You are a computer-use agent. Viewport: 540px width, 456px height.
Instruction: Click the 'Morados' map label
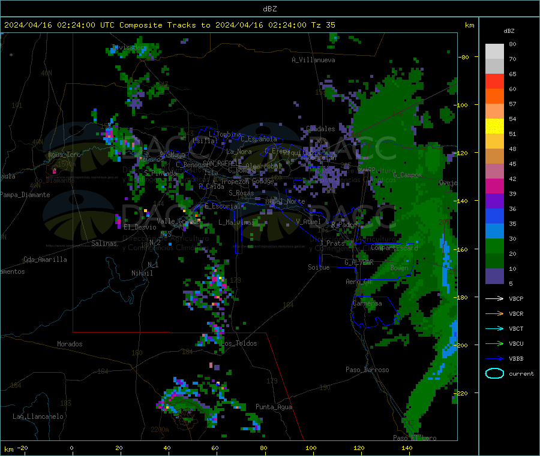pyautogui.click(x=70, y=344)
